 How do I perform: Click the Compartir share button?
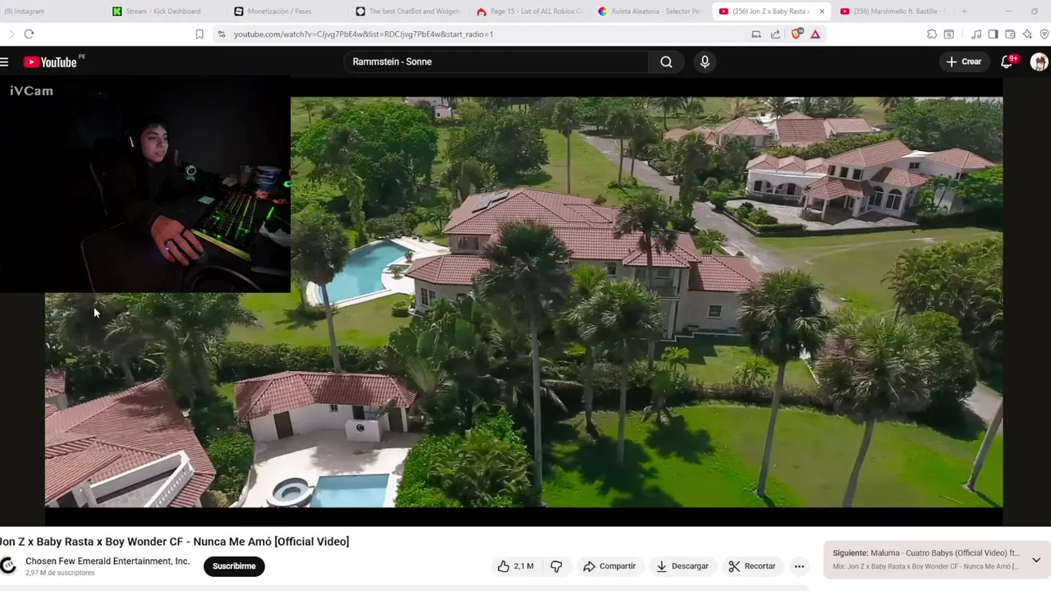609,566
